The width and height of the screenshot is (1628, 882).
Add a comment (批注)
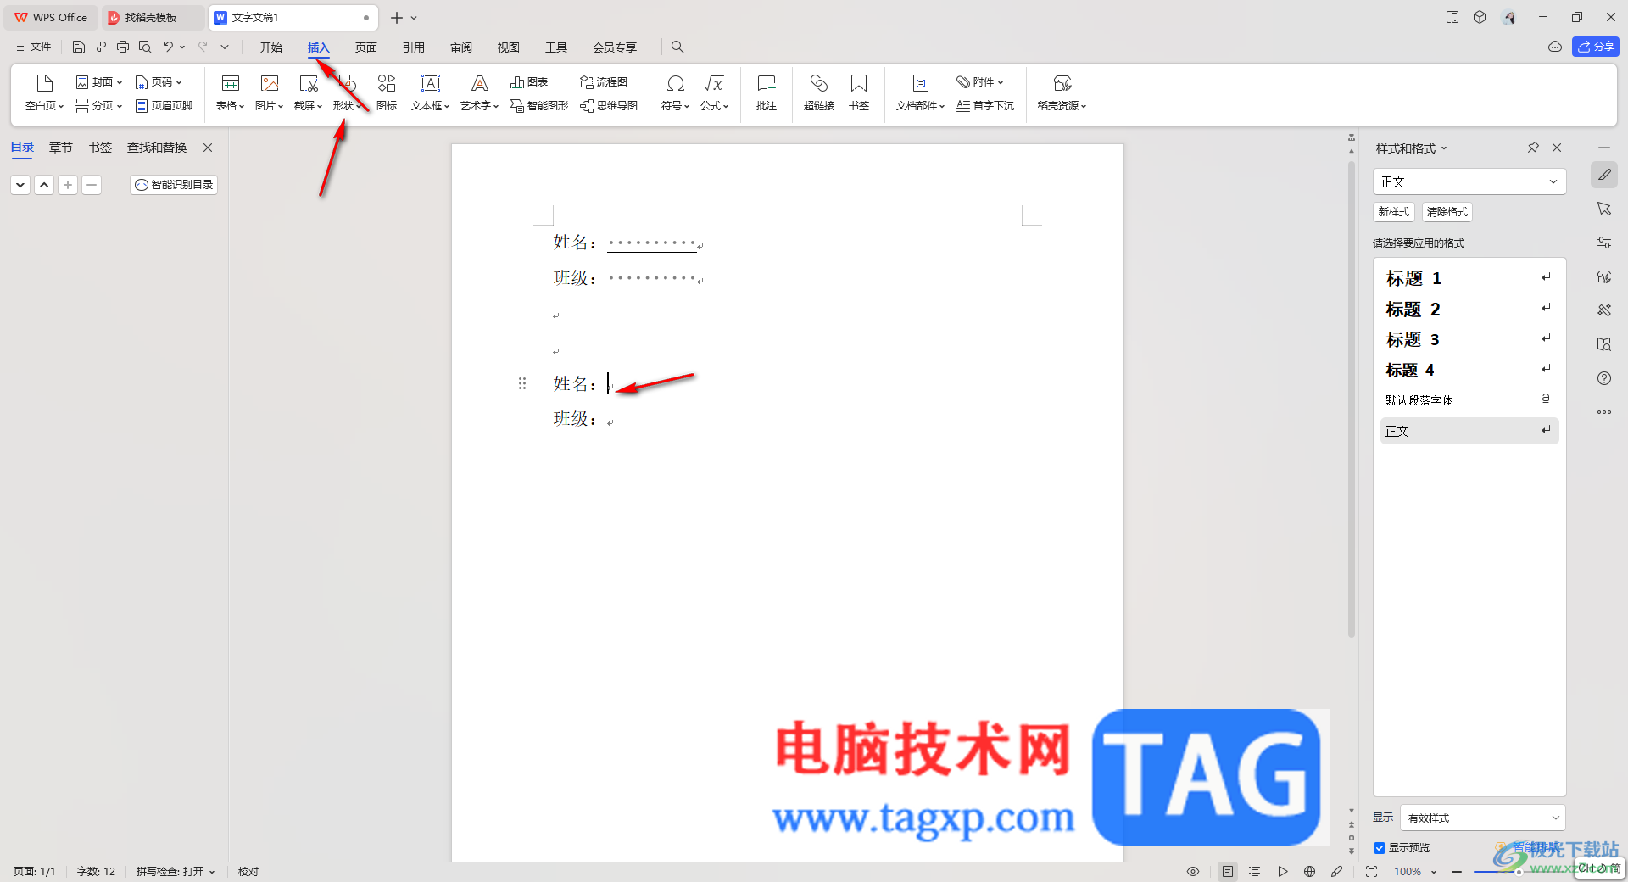click(767, 93)
